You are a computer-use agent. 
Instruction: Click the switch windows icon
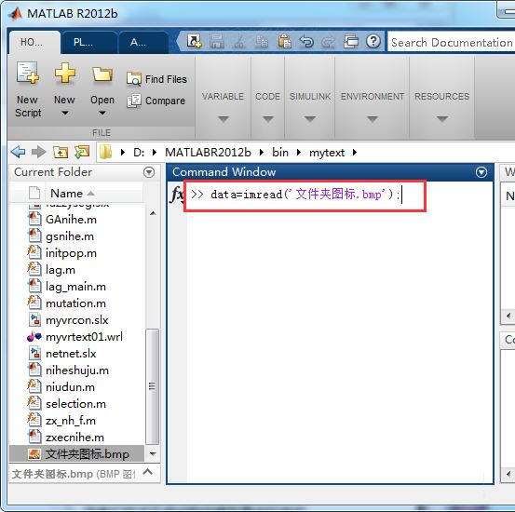pyautogui.click(x=351, y=41)
